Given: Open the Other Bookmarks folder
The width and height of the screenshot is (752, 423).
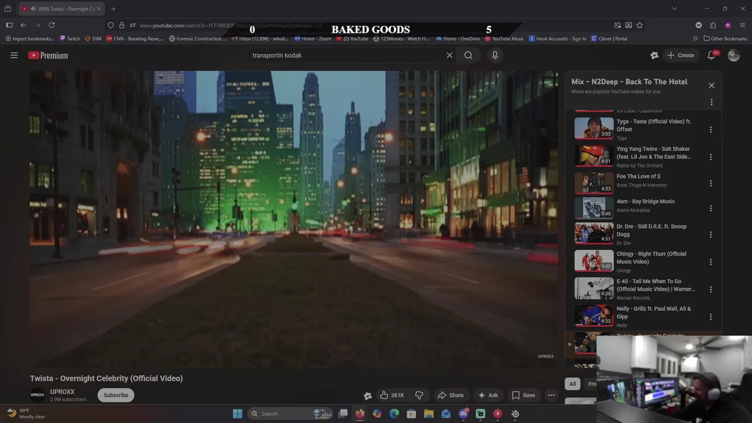Looking at the screenshot, I should [725, 39].
